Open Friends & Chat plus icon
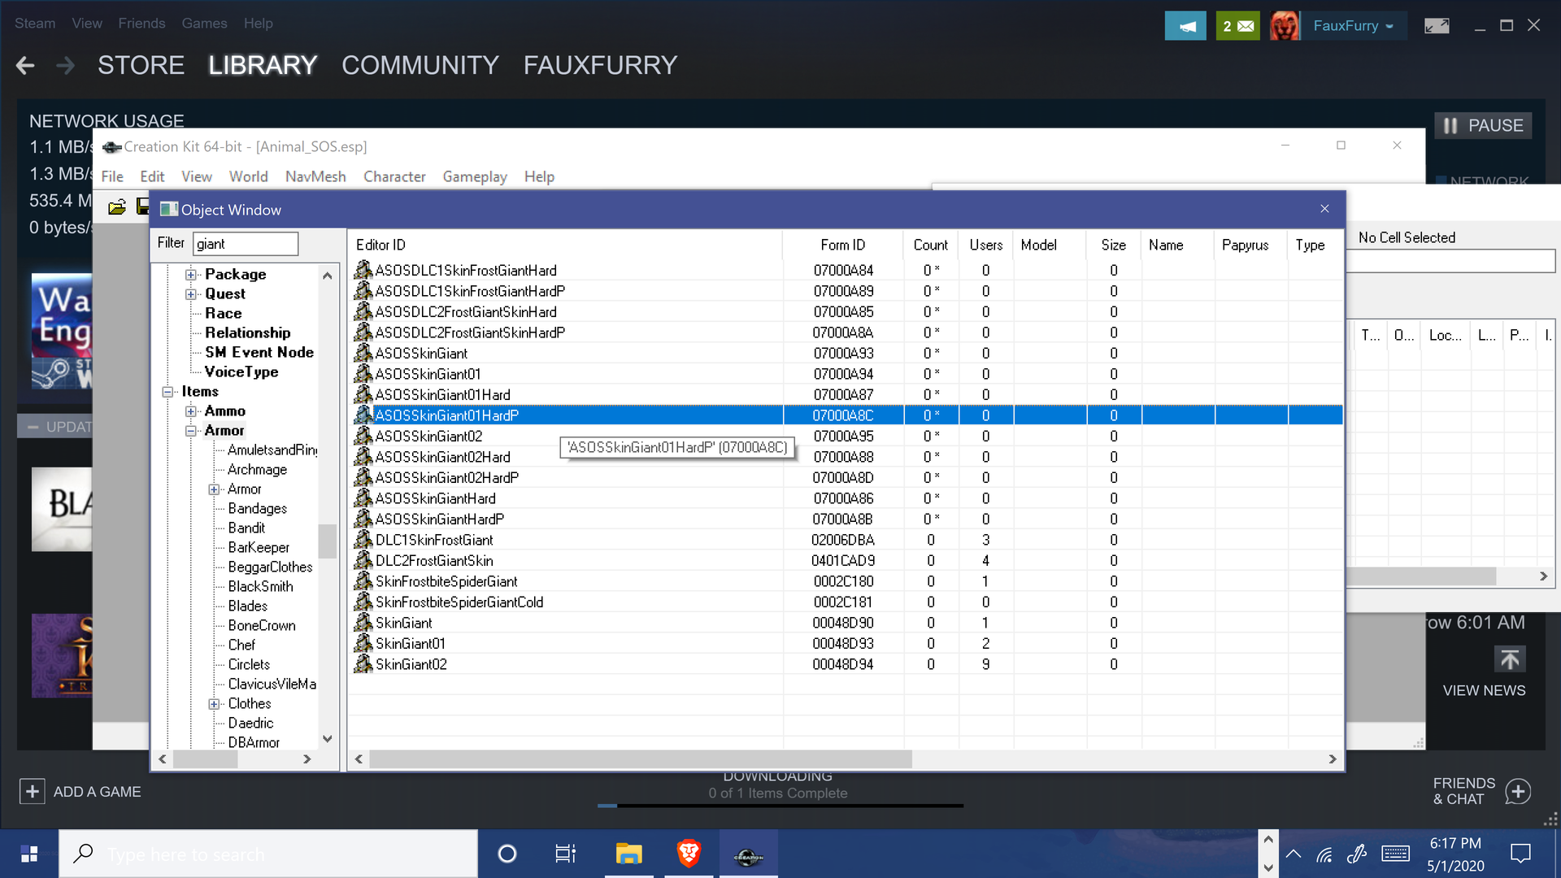 1518,791
